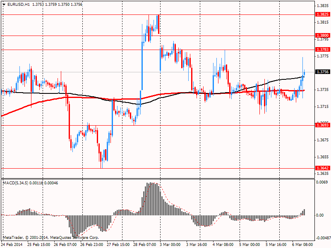Click the 1.3735 price axis value
Screen dimensions: 331x248
[x=323, y=90]
